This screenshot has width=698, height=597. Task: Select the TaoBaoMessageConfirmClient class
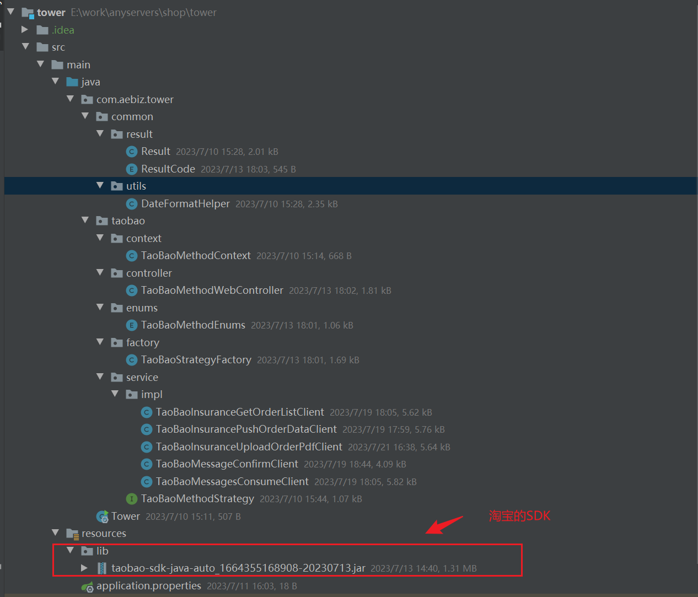tap(227, 464)
